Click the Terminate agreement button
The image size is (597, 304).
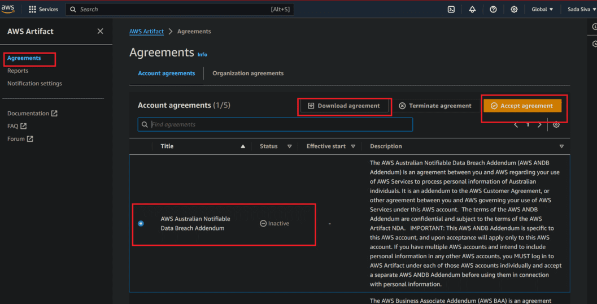[435, 106]
